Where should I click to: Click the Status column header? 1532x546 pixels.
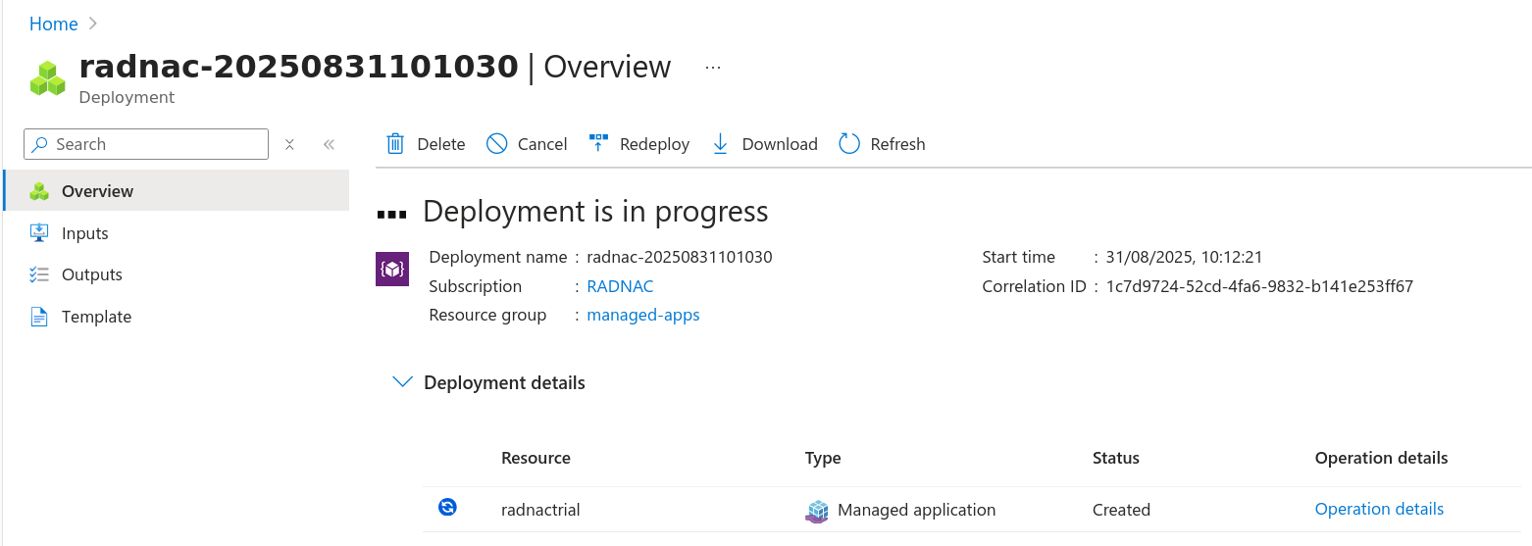pos(1116,458)
